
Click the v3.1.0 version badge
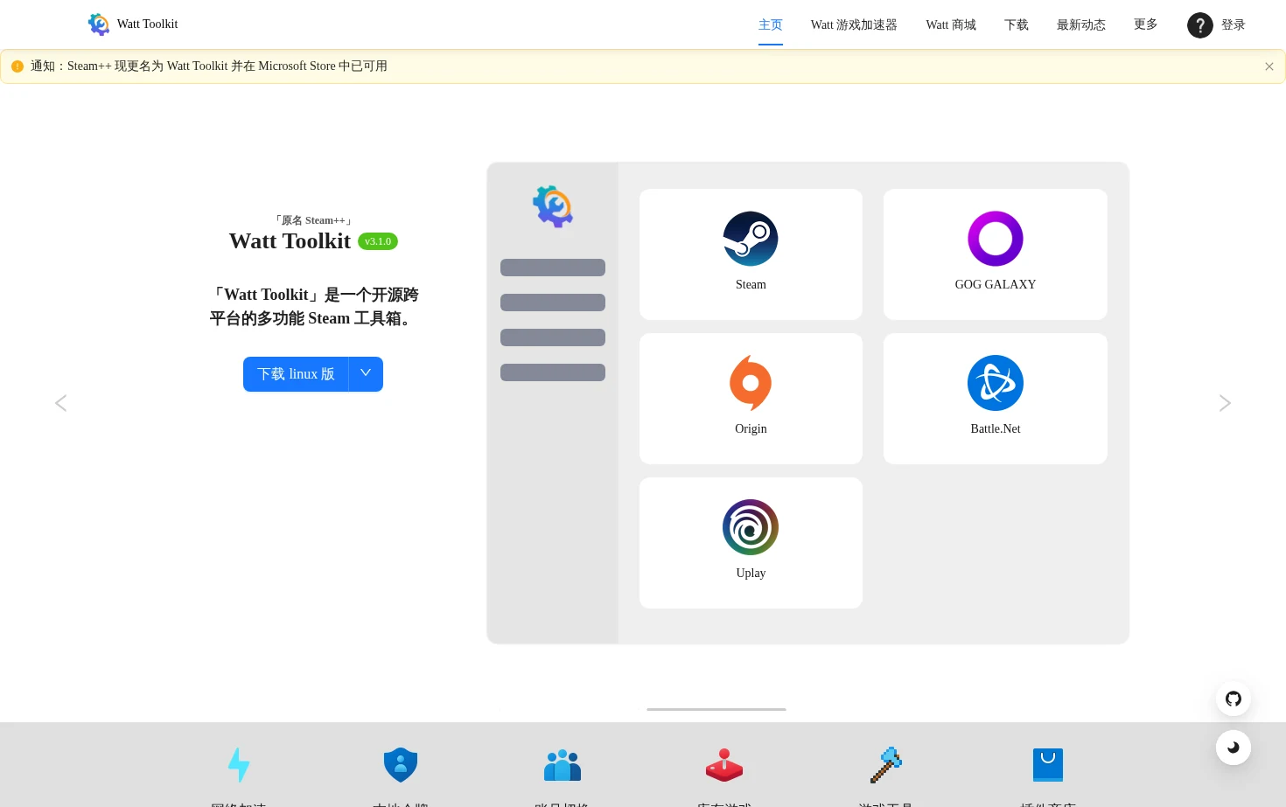[x=378, y=241]
